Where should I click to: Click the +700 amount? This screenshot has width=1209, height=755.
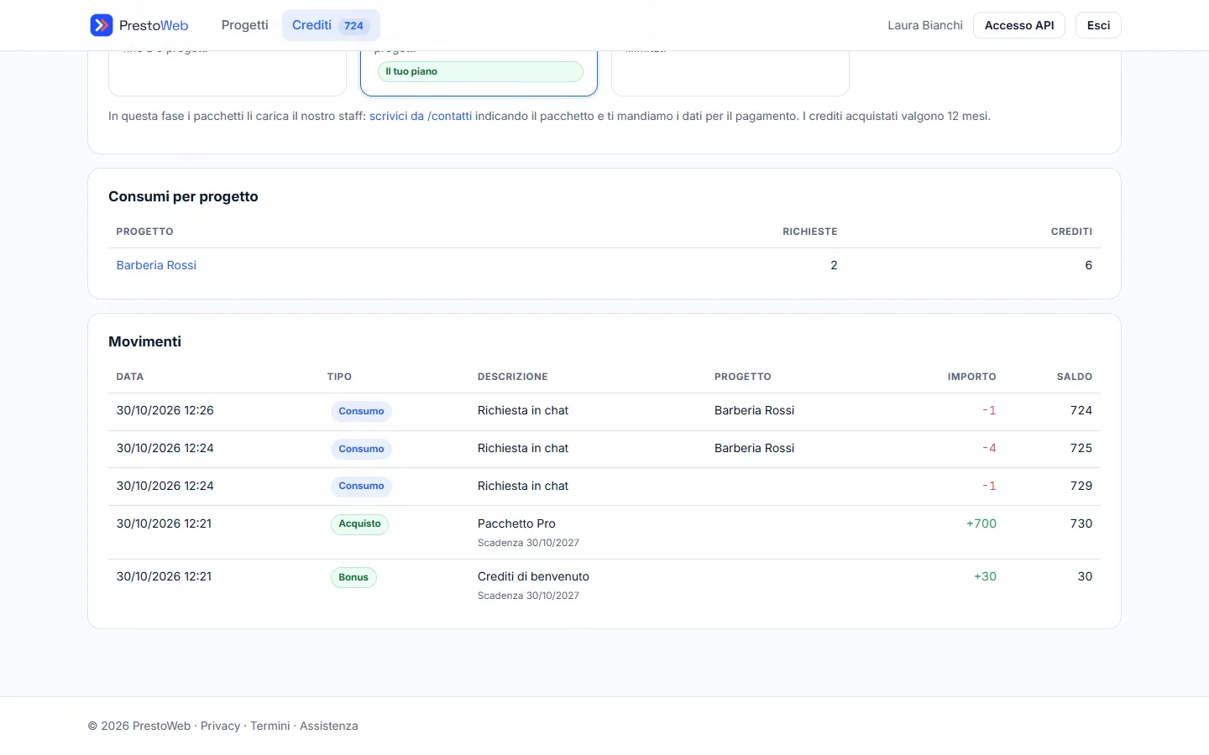[981, 523]
